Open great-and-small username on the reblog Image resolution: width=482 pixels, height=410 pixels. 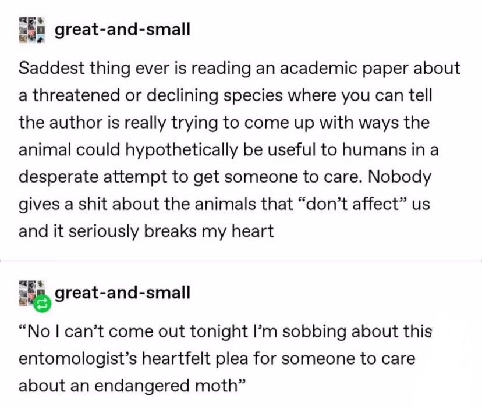[x=122, y=293]
